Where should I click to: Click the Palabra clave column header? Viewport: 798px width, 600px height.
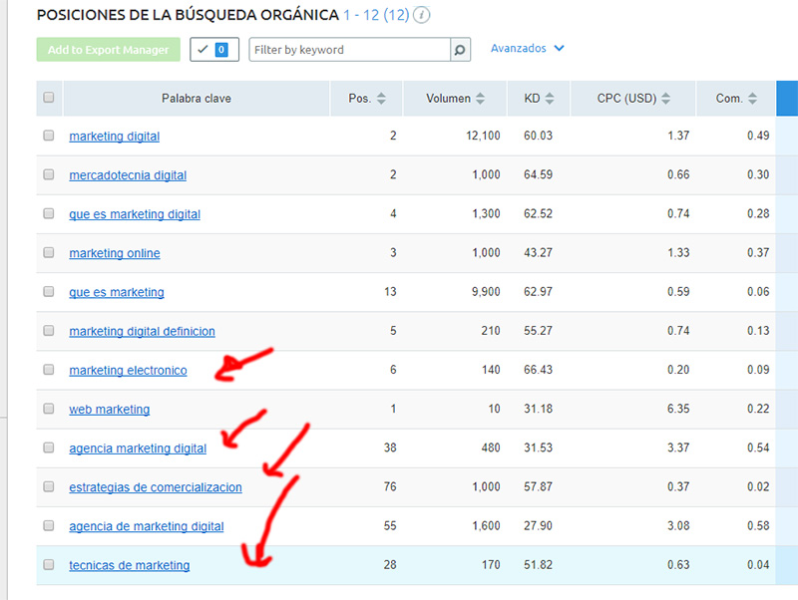197,99
